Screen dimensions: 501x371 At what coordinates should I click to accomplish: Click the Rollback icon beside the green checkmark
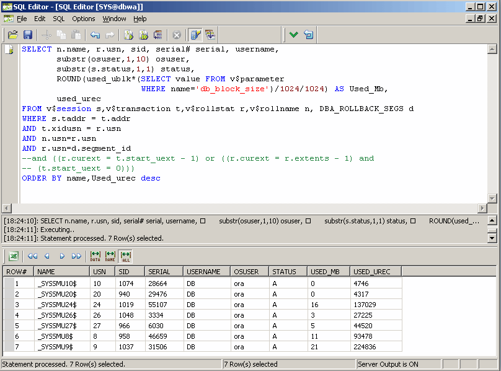coord(309,35)
